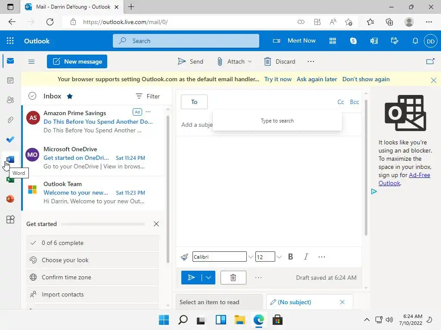Dismiss the default email handler banner
The width and height of the screenshot is (441, 330).
433,80
